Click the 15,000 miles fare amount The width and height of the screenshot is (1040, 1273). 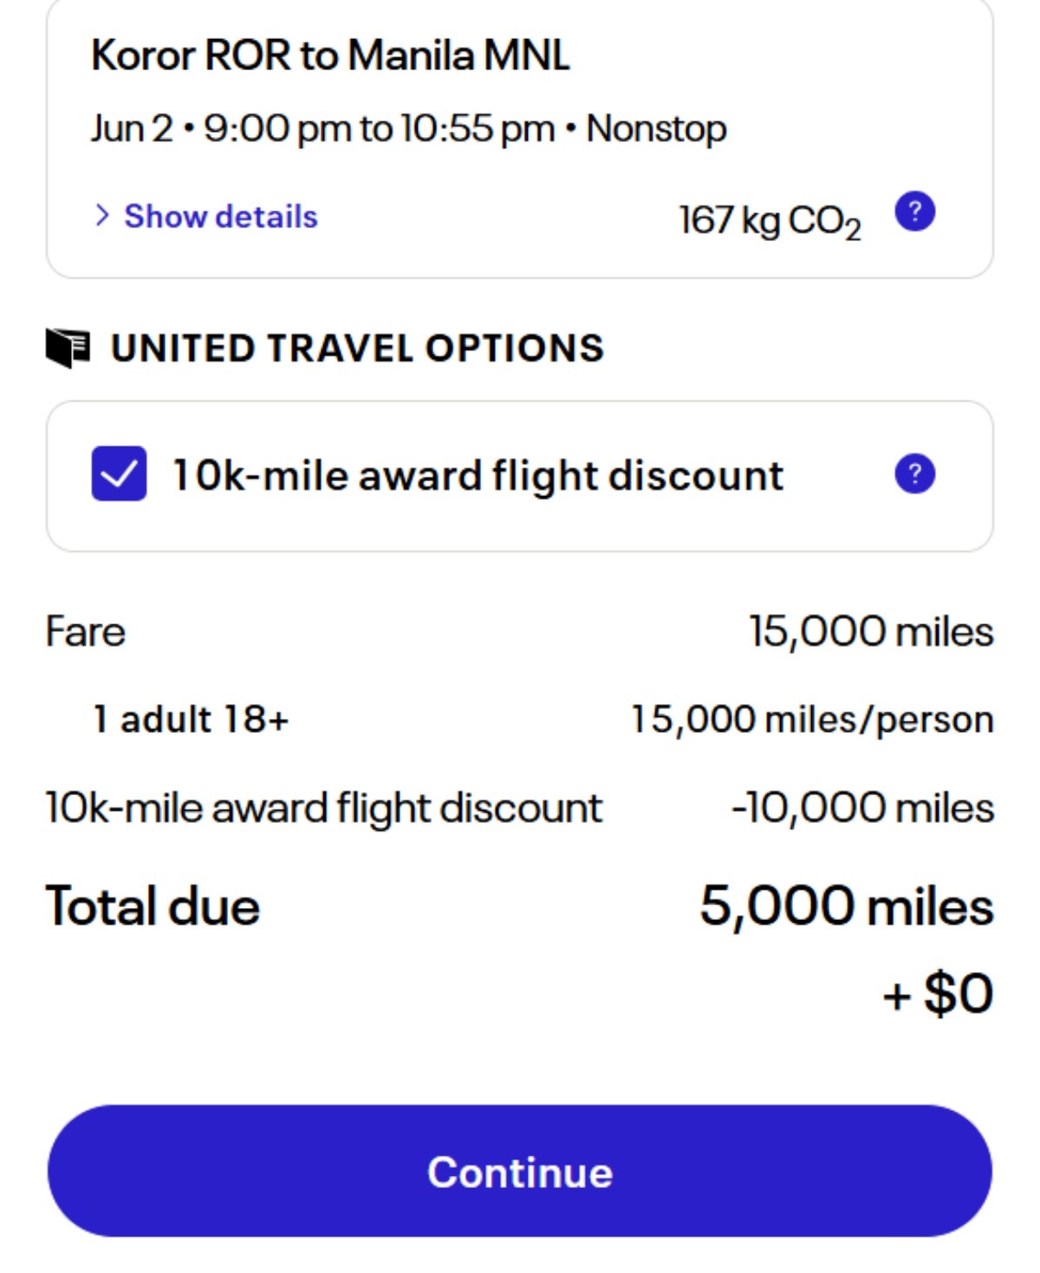pos(871,631)
